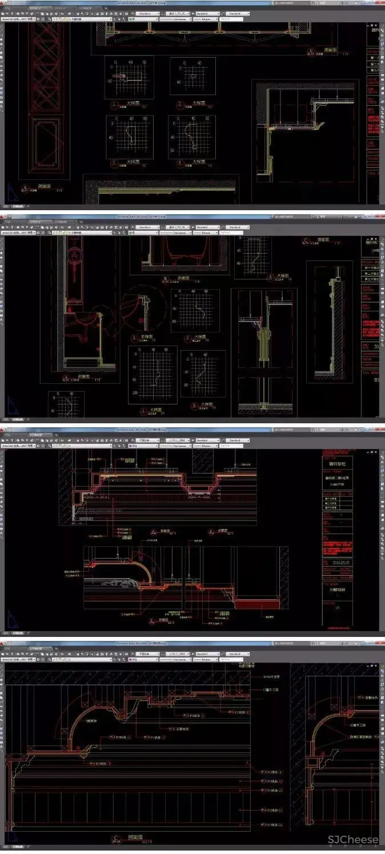Open workspace dropdown 'AutoCAD 经典' in top window

pyautogui.click(x=18, y=19)
